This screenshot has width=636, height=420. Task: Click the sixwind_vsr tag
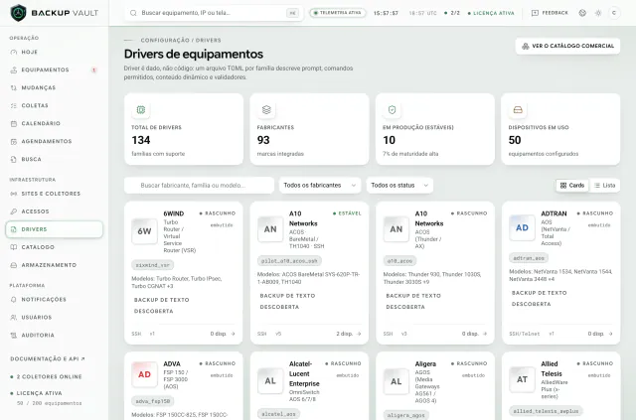point(153,265)
